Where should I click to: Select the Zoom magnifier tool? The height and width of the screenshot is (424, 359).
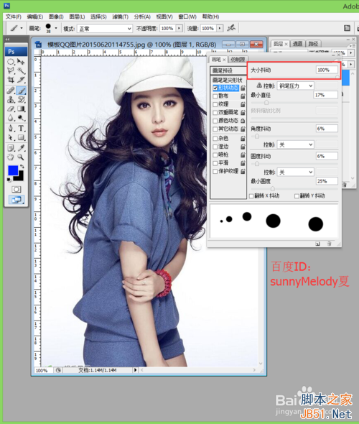21,157
